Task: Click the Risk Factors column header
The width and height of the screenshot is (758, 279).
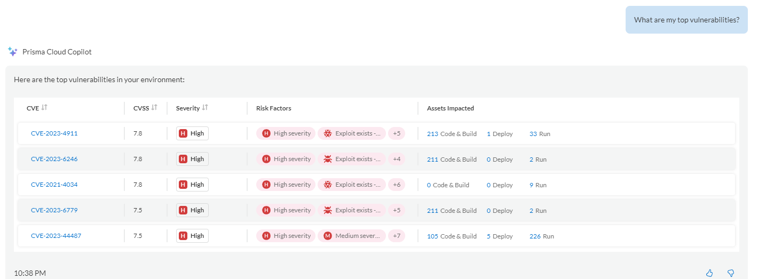Action: coord(274,108)
